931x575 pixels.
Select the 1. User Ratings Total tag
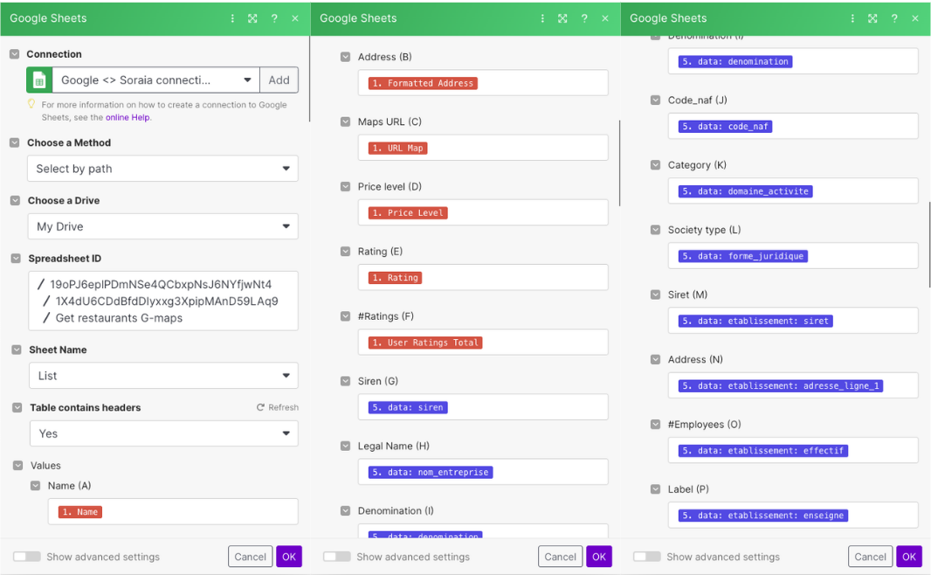[x=425, y=343]
